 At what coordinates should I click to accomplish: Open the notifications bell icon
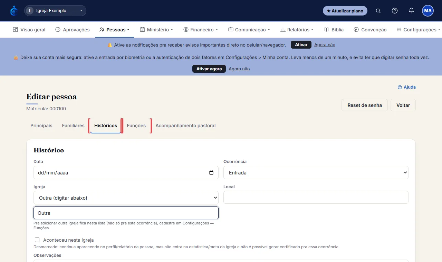pyautogui.click(x=411, y=11)
